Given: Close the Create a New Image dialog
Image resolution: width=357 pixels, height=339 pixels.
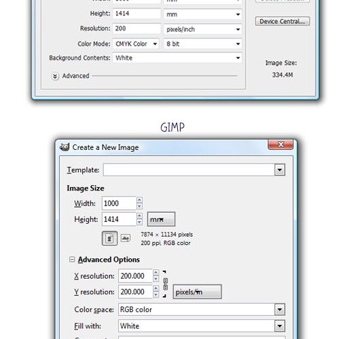Looking at the screenshot, I should [x=280, y=144].
